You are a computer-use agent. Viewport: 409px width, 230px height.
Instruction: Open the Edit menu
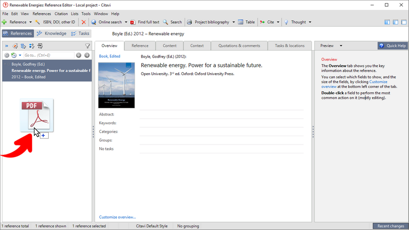tap(14, 14)
